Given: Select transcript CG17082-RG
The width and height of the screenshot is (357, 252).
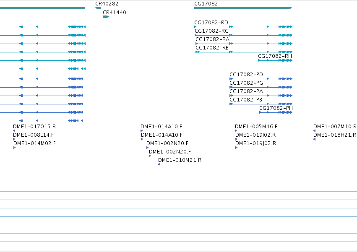Looking at the screenshot, I should click(x=243, y=35).
